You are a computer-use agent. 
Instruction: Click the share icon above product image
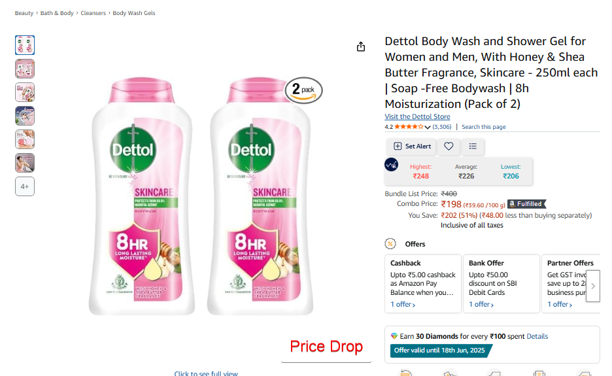click(x=361, y=46)
